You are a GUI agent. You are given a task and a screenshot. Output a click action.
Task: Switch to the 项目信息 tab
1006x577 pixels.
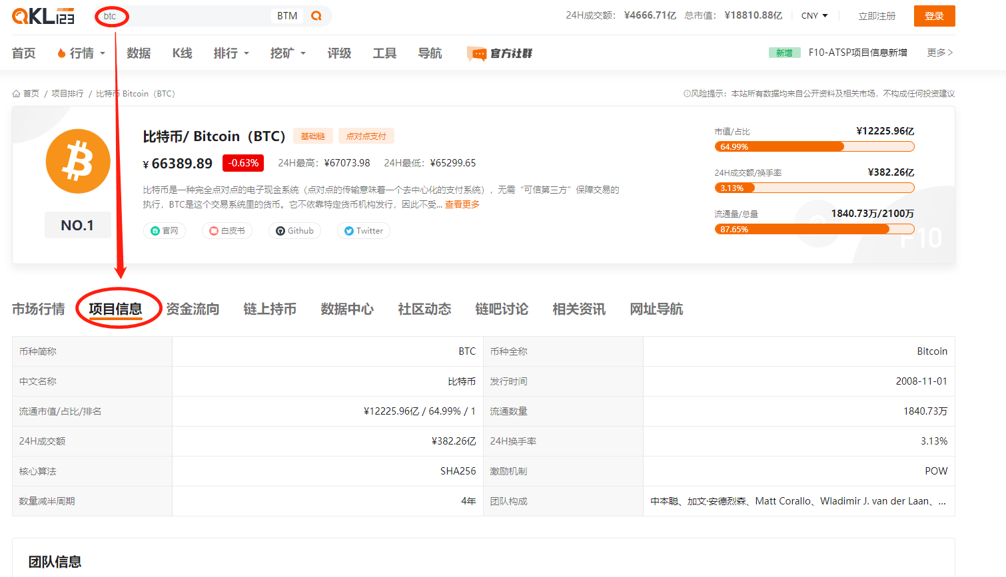pyautogui.click(x=115, y=309)
